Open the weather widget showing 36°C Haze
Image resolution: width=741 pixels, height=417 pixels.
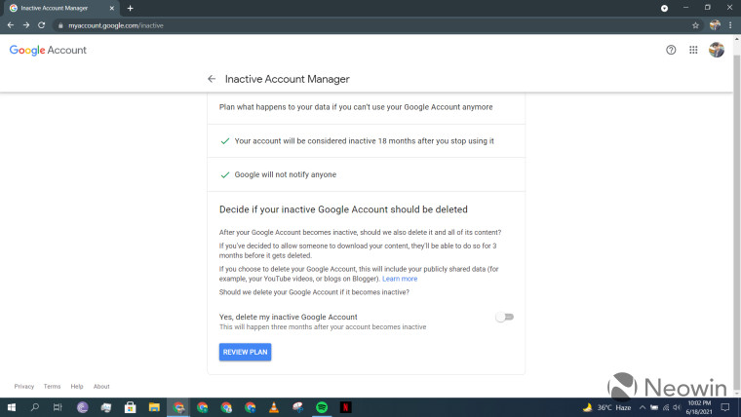tap(607, 407)
